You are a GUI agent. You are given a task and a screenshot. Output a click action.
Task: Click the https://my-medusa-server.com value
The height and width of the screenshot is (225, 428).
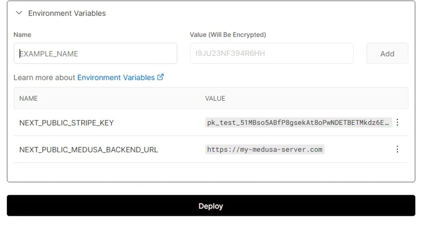265,149
